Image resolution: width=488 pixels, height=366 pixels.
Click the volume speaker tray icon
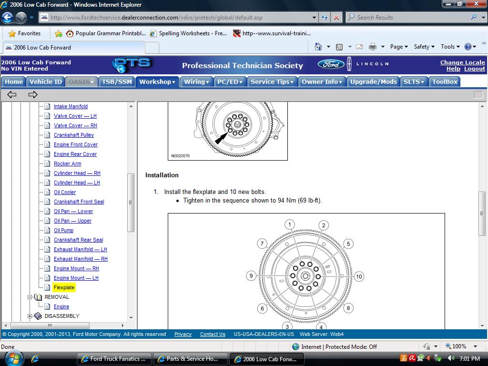click(451, 358)
